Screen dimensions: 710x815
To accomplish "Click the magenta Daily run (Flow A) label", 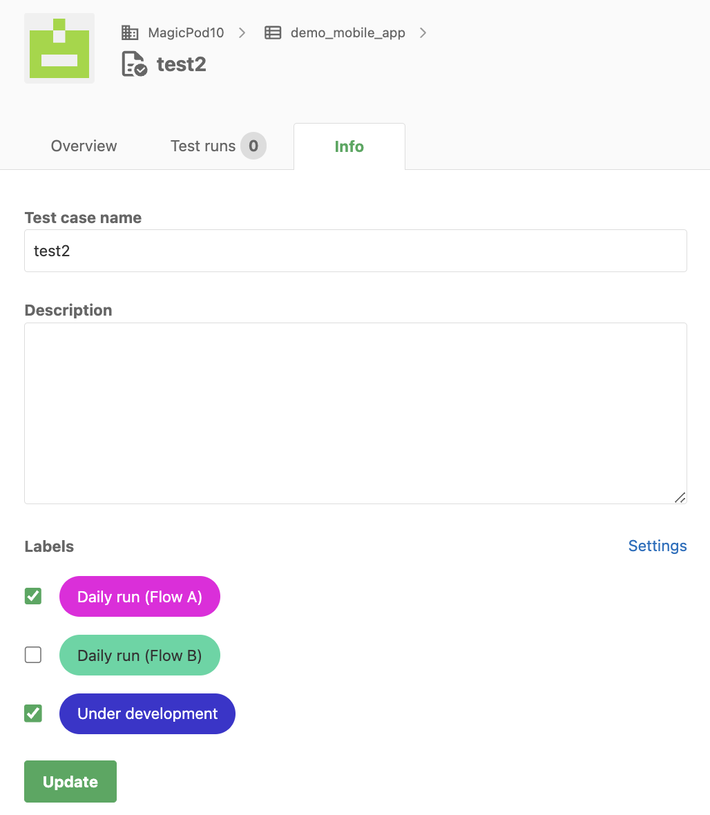I will (140, 597).
